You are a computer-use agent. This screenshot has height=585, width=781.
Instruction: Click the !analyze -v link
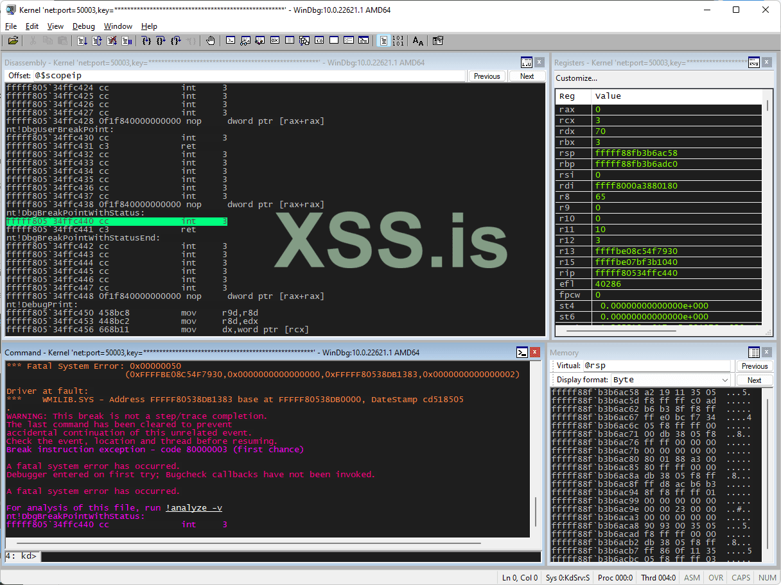[193, 507]
